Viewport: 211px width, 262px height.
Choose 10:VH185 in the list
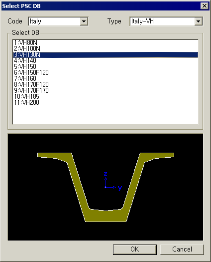tap(105, 97)
